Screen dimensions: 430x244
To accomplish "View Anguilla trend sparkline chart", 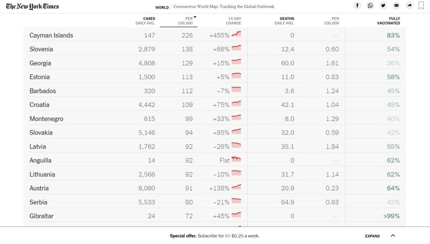I will [236, 159].
